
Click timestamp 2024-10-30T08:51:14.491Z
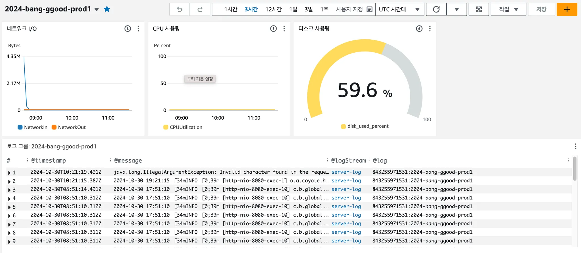pos(66,189)
